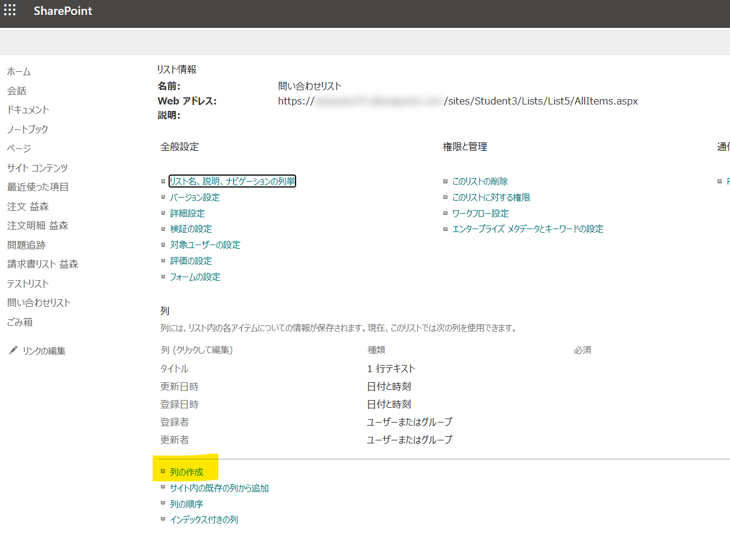The width and height of the screenshot is (730, 533).
Task: Open リスト名、説明、ナビゲーションの列挙 settings
Action: (x=232, y=181)
